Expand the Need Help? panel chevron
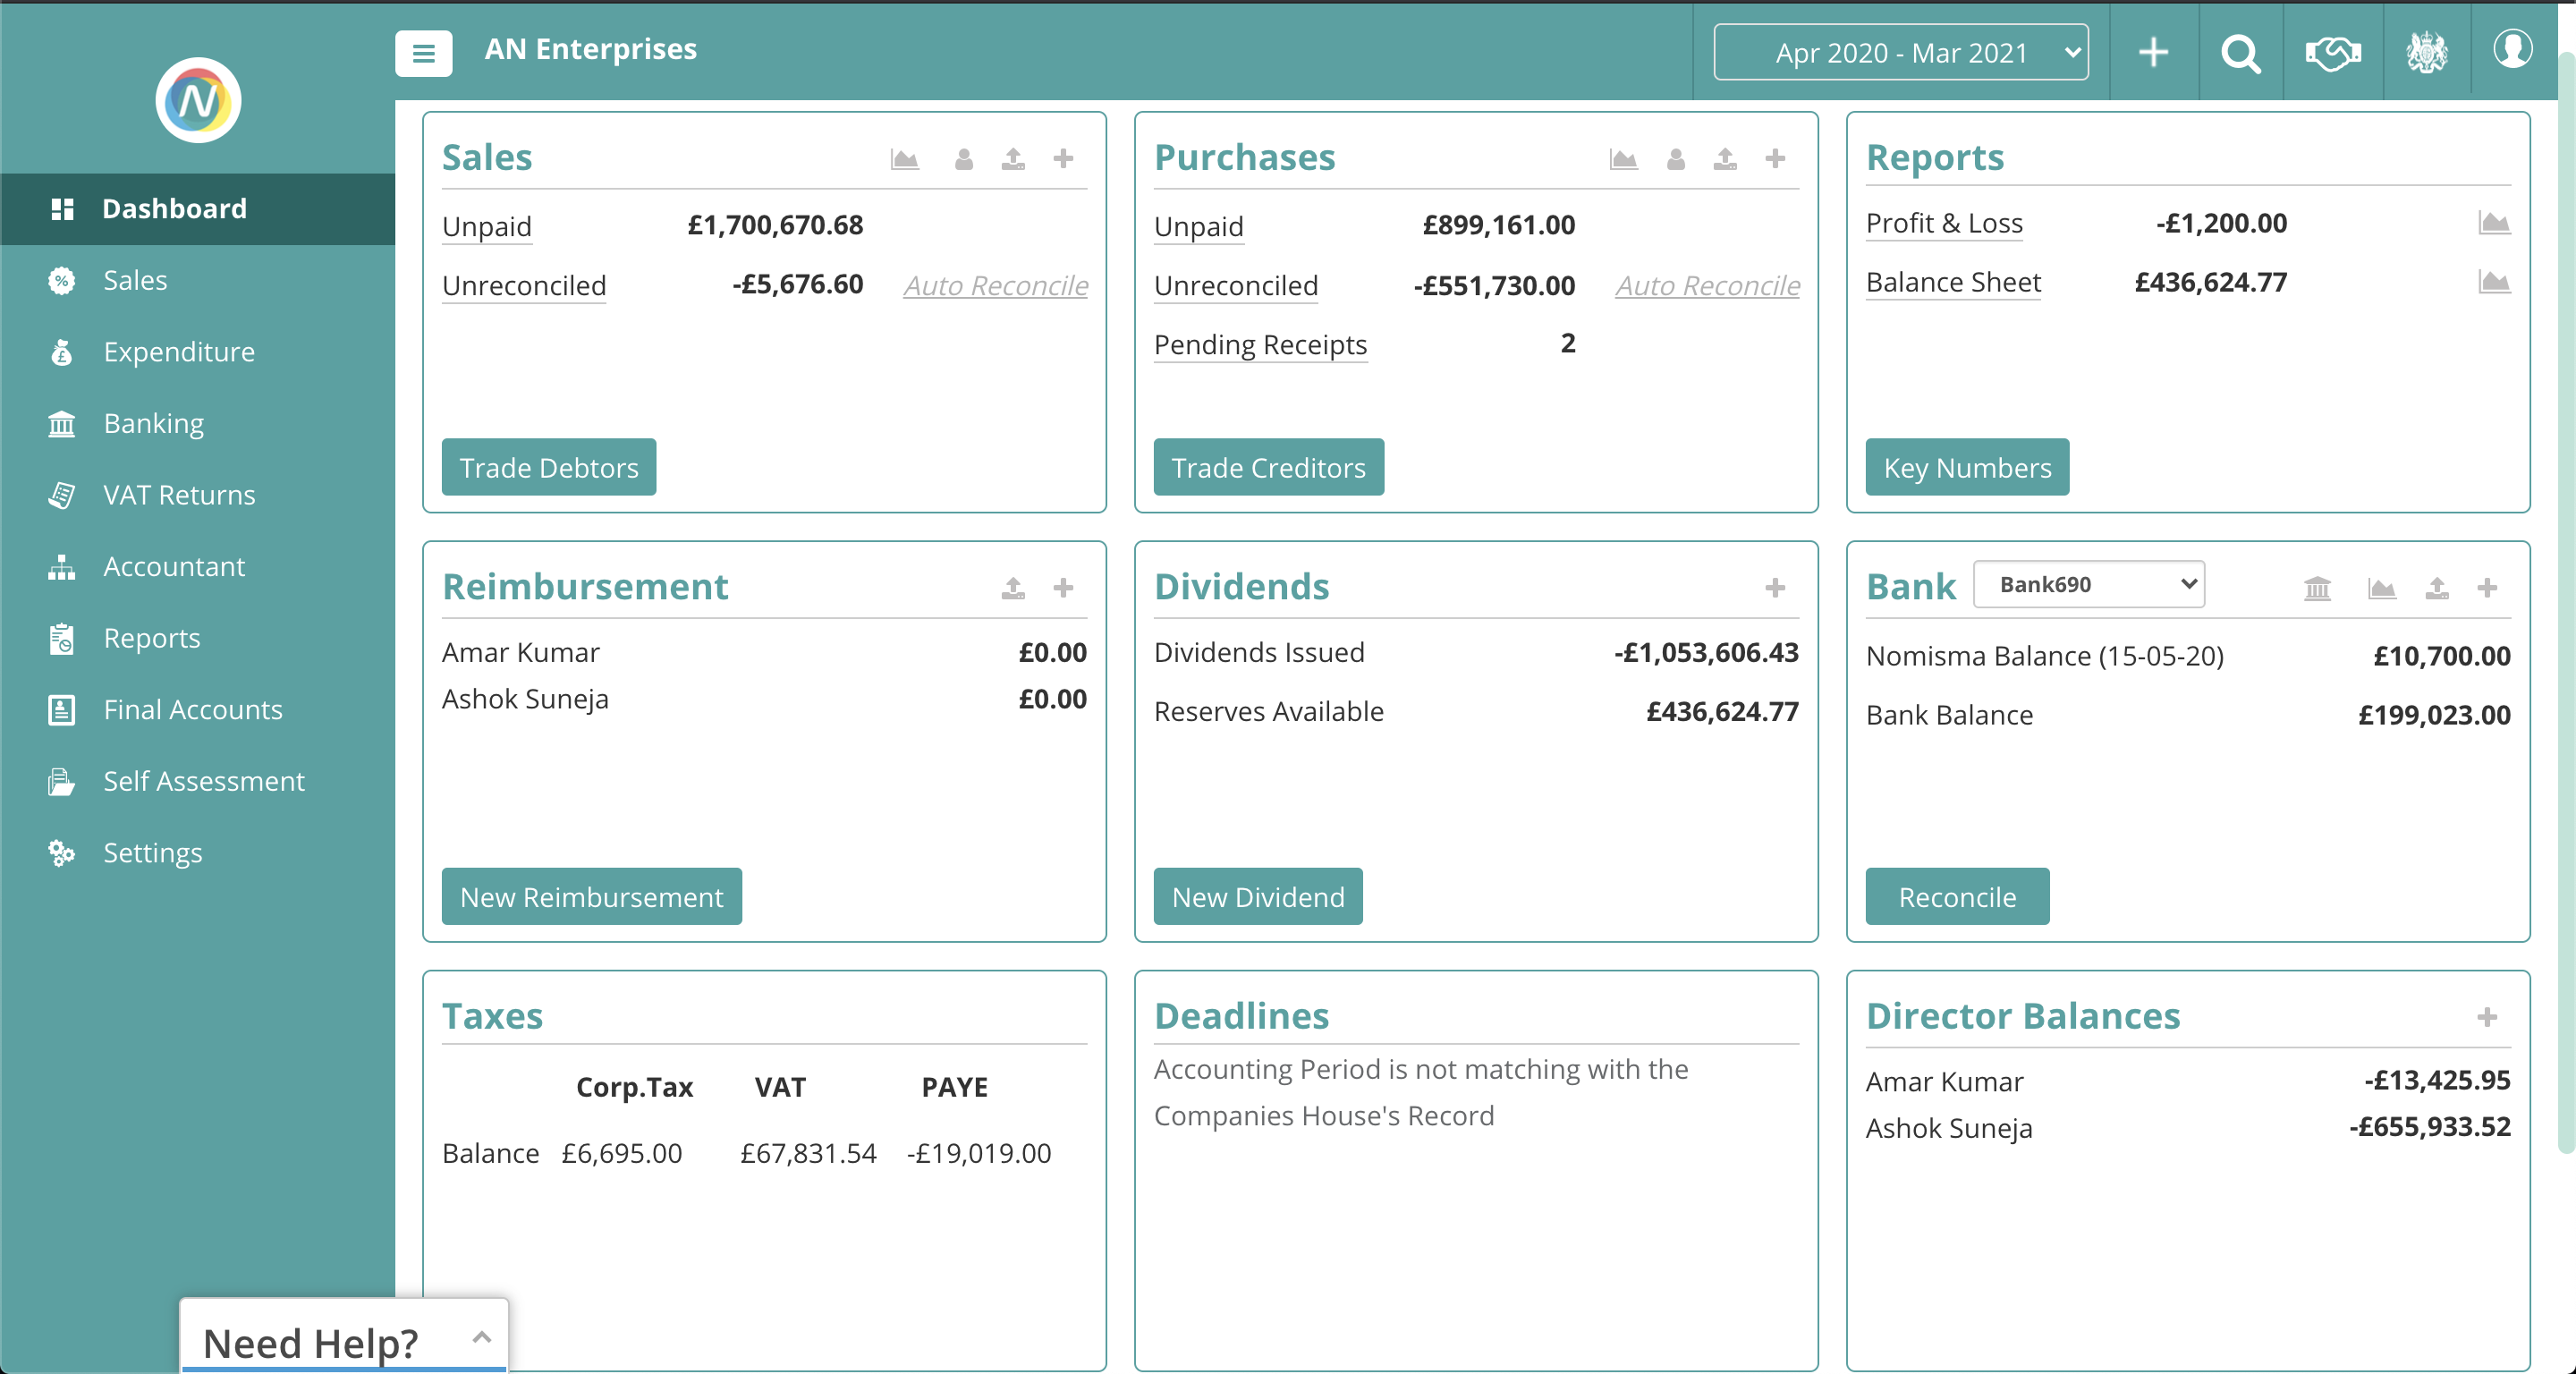This screenshot has height=1374, width=2576. click(x=481, y=1336)
